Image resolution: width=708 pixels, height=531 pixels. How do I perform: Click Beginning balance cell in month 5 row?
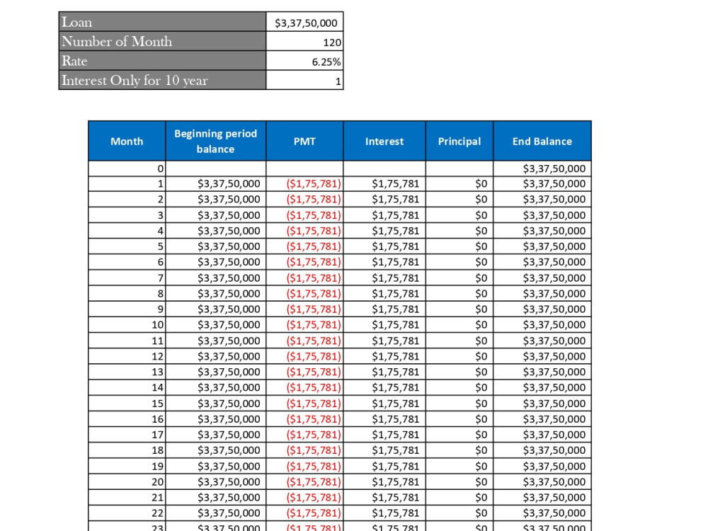coord(216,246)
